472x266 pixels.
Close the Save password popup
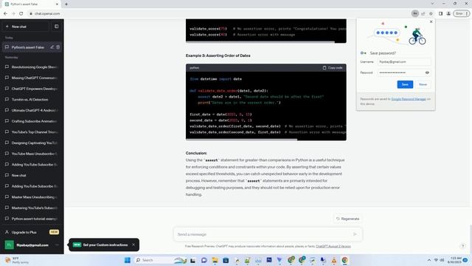click(x=431, y=21)
